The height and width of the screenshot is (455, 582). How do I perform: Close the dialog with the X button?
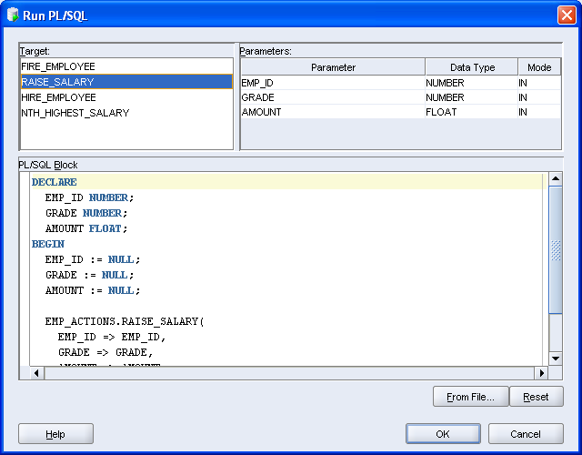(x=567, y=15)
